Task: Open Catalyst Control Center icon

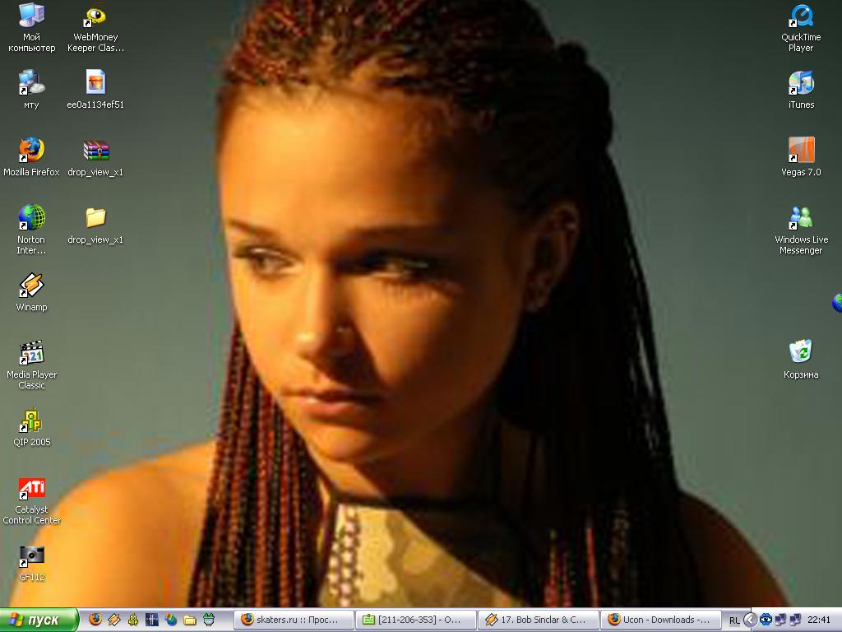Action: point(31,489)
